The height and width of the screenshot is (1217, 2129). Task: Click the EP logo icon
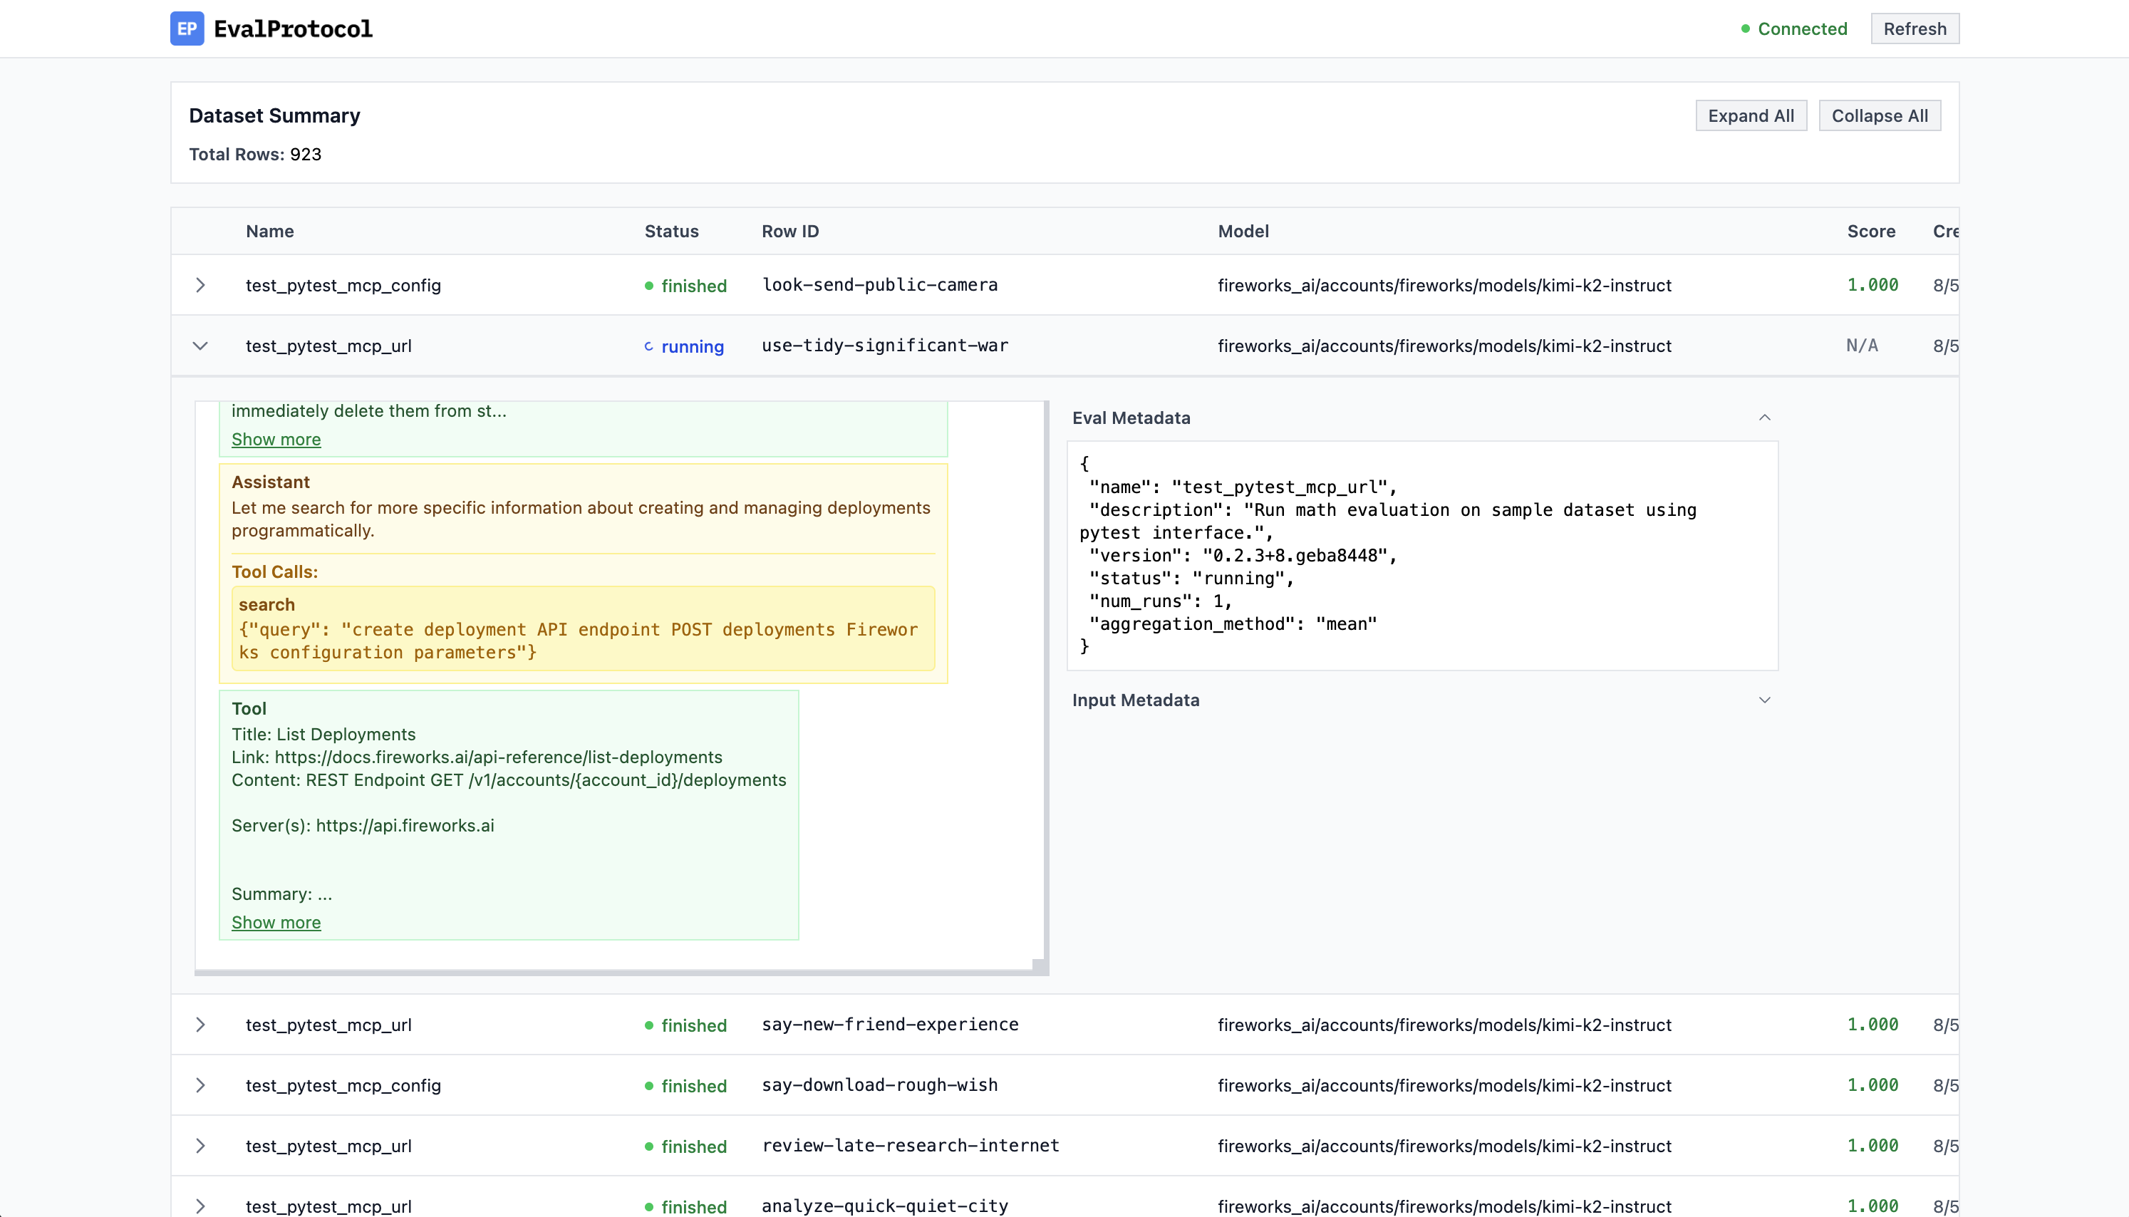coord(187,29)
